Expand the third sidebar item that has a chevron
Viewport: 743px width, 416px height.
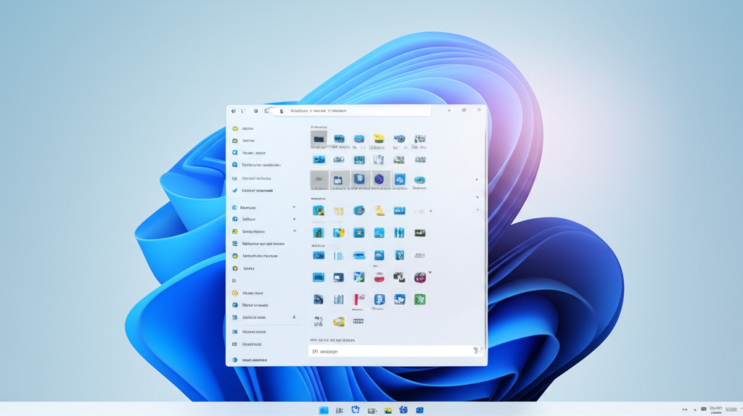pos(295,231)
